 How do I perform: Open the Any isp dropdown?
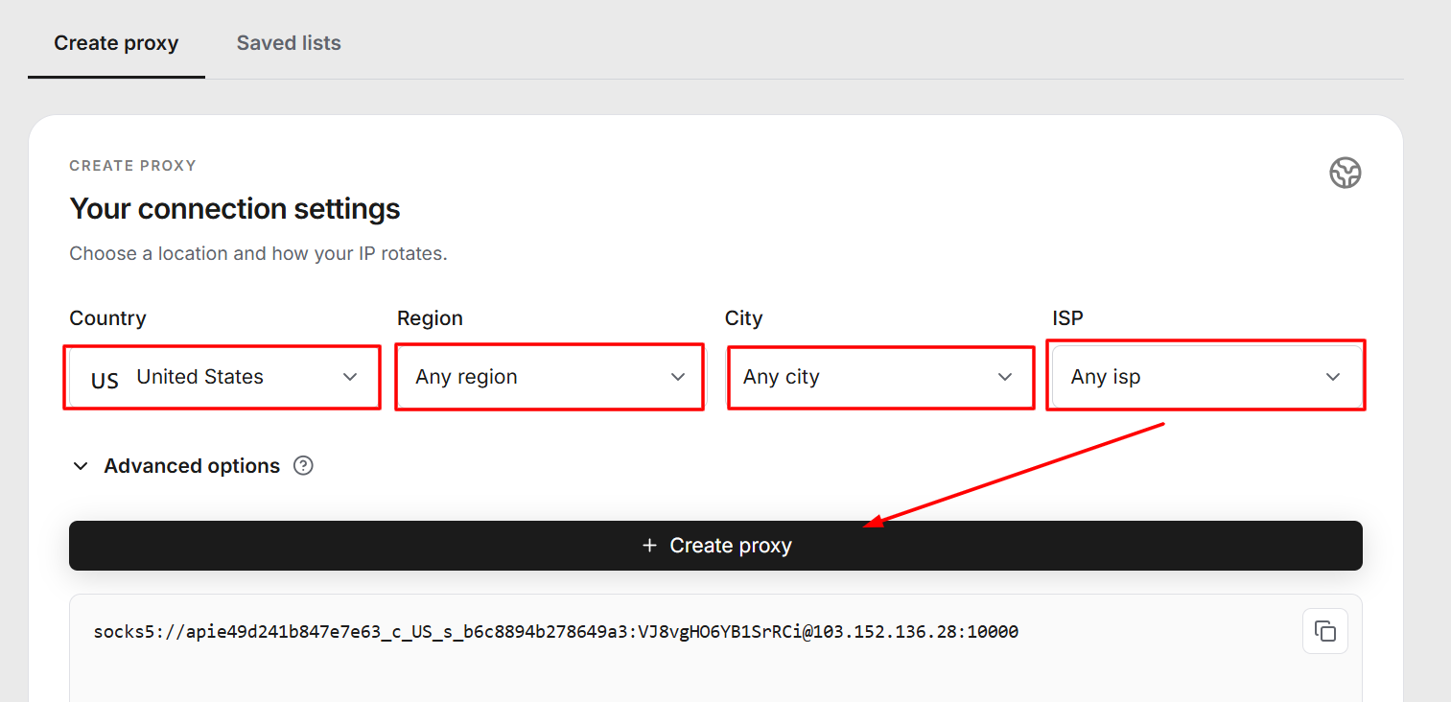(1206, 377)
